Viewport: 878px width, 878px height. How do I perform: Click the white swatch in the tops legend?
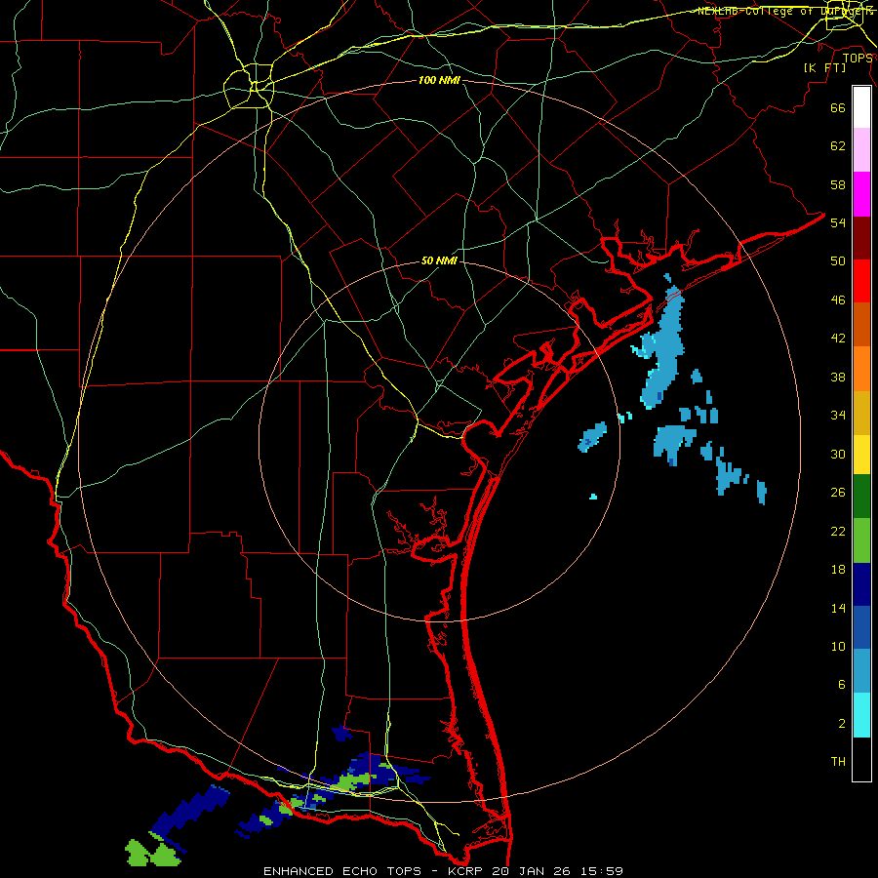(861, 107)
